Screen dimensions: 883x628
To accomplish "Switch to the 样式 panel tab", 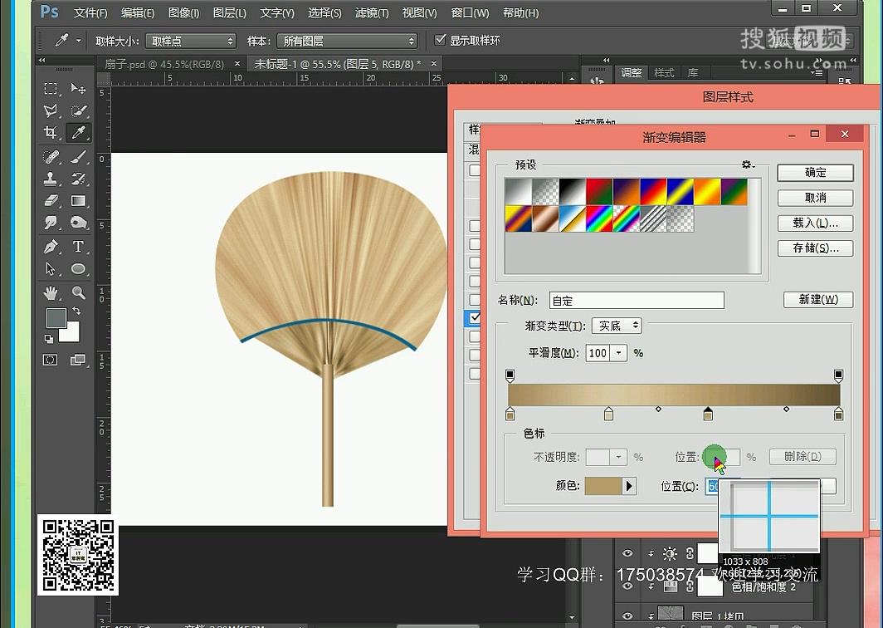I will coord(665,73).
